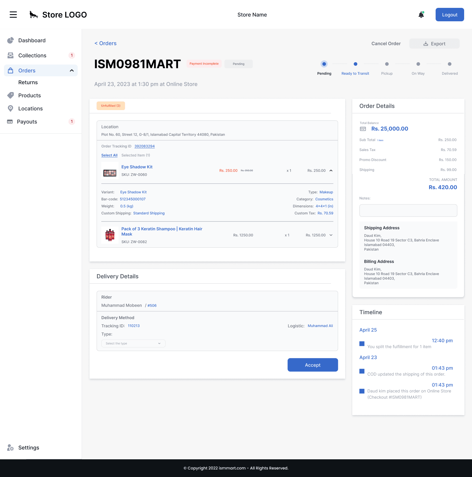Click the Rs. 25,000.00 total balance
The width and height of the screenshot is (472, 477).
click(390, 129)
